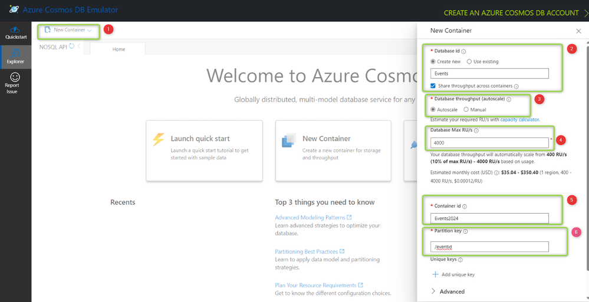589x302 pixels.
Task: Open the New Container dropdown arrow
Action: coord(90,31)
